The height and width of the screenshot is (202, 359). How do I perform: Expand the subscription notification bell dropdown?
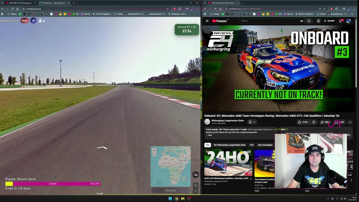coord(252,122)
